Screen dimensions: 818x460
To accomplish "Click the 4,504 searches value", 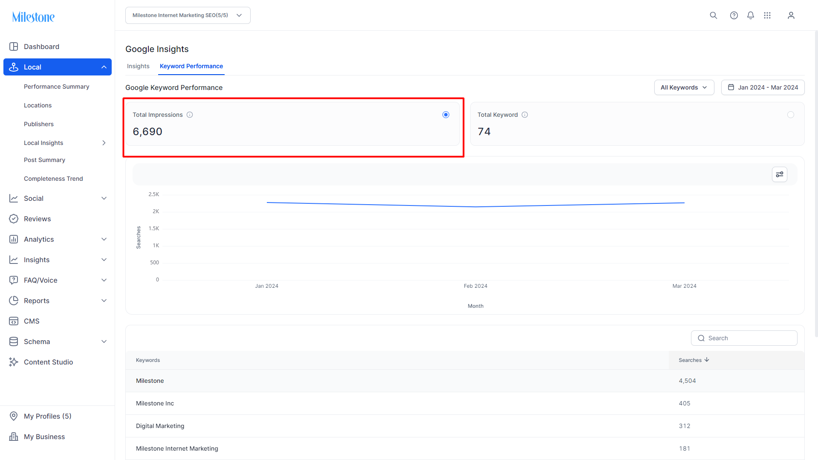I will coord(687,381).
